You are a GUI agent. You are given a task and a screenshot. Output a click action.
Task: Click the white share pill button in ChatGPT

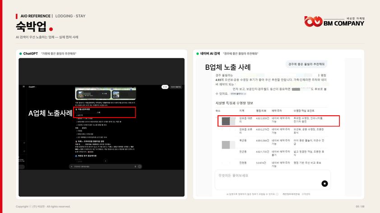point(165,87)
